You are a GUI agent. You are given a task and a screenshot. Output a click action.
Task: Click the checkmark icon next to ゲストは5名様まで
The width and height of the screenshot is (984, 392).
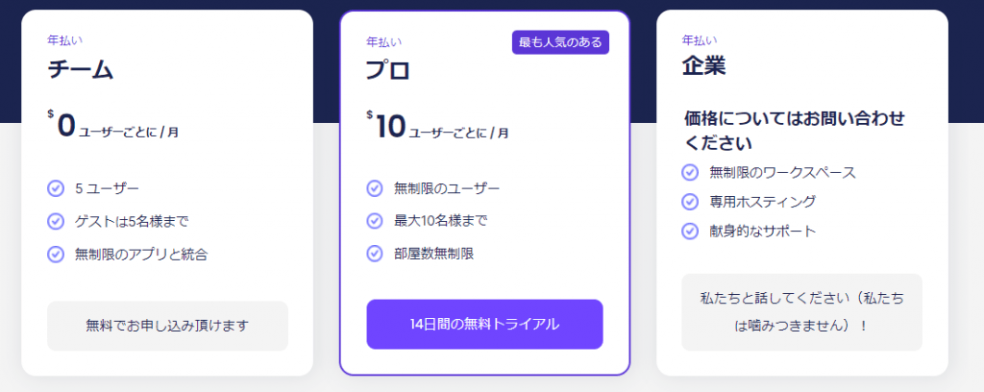pyautogui.click(x=56, y=221)
